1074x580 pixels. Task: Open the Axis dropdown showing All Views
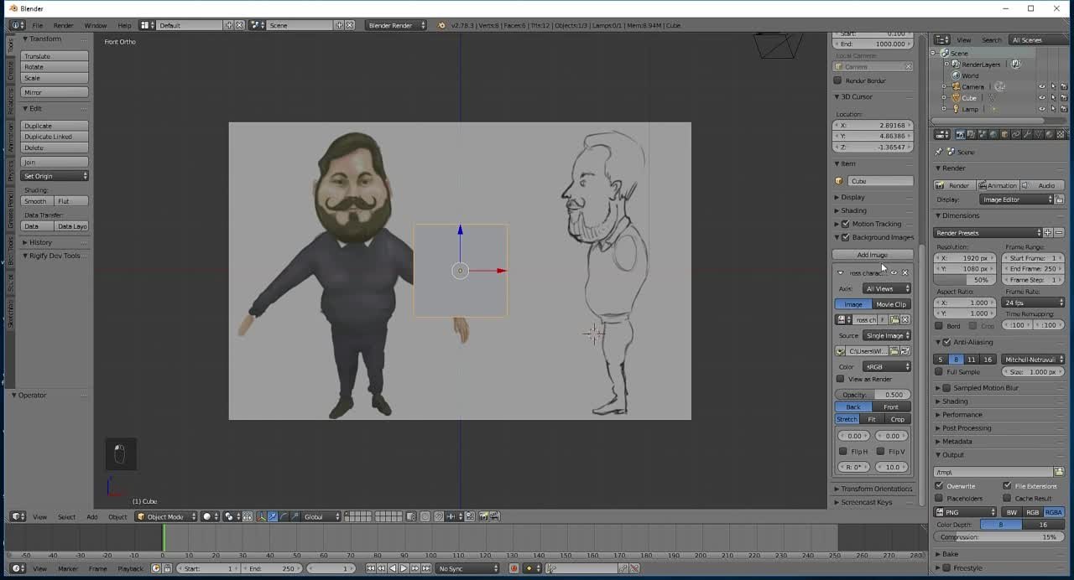click(885, 287)
